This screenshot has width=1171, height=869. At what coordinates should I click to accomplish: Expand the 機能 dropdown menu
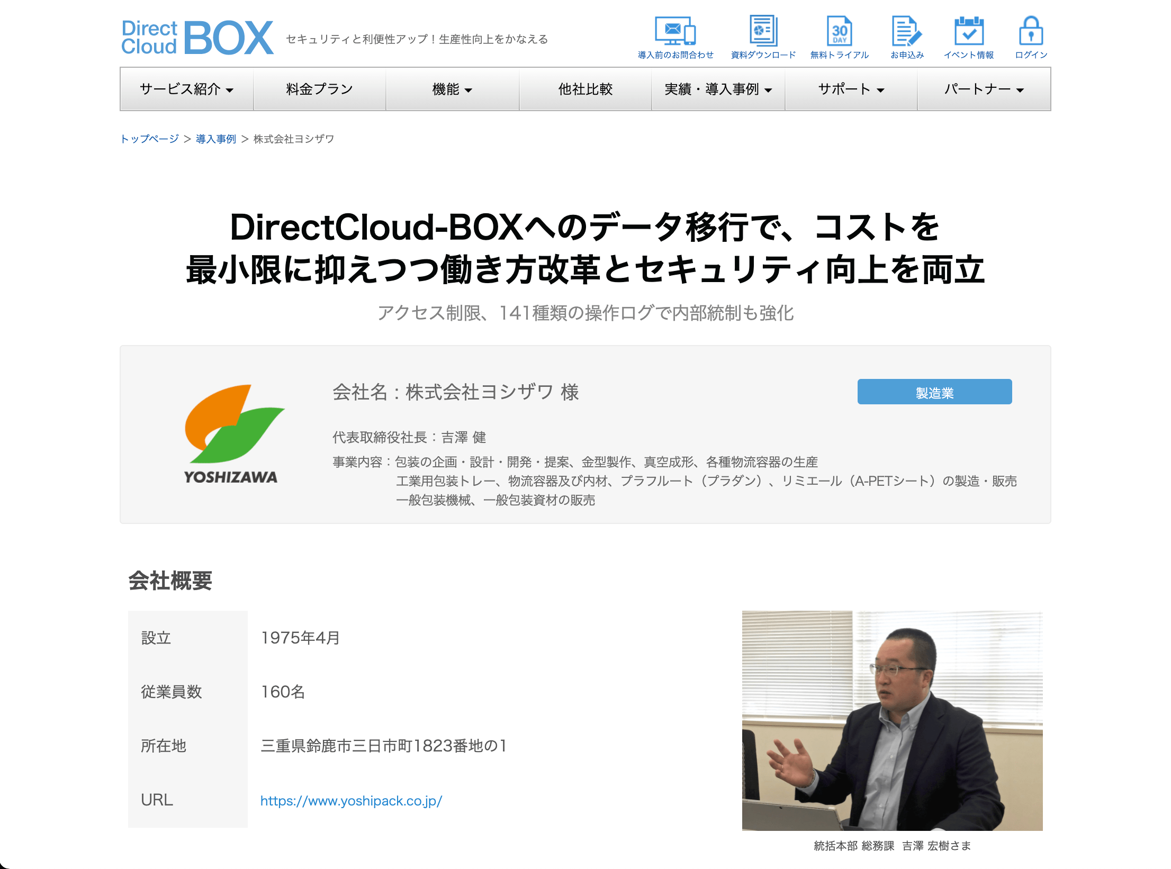click(452, 89)
